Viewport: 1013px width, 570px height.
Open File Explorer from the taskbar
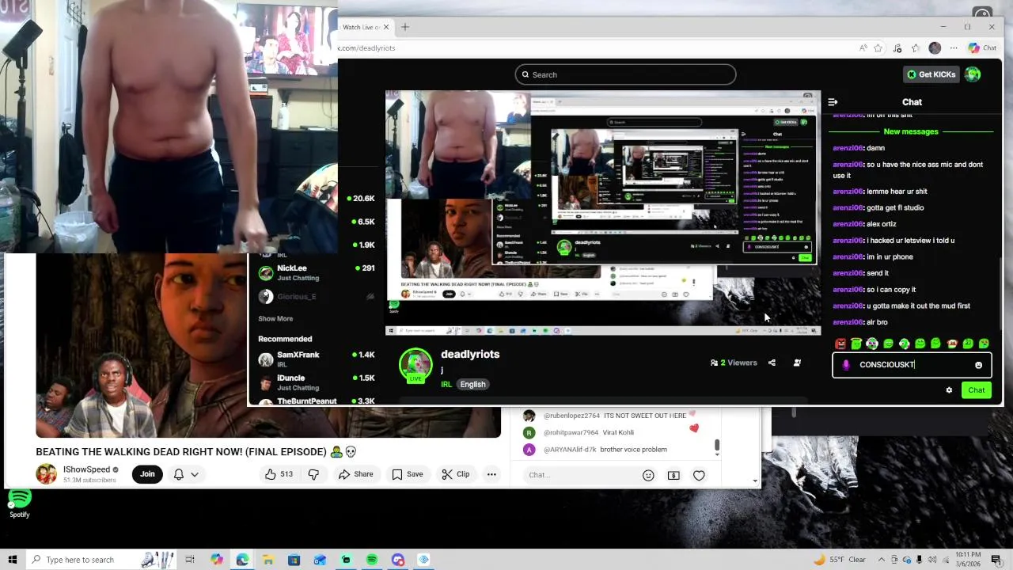tap(267, 560)
